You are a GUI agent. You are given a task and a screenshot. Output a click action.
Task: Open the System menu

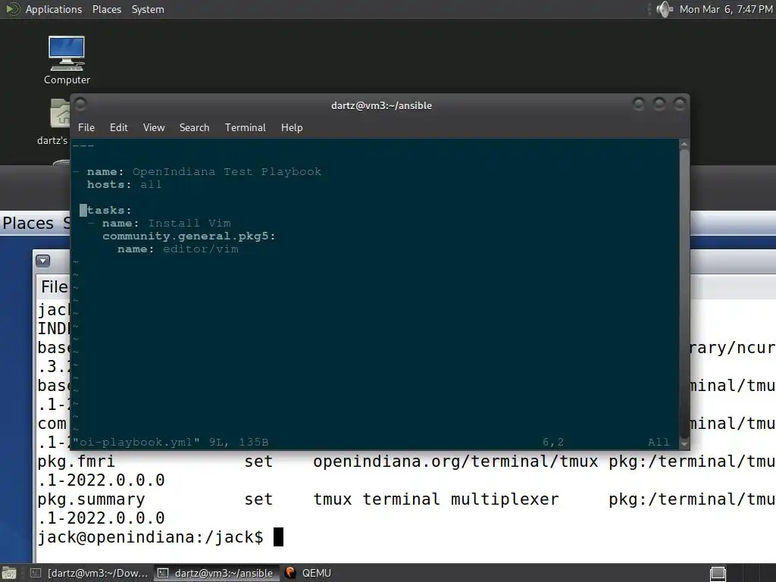click(148, 9)
